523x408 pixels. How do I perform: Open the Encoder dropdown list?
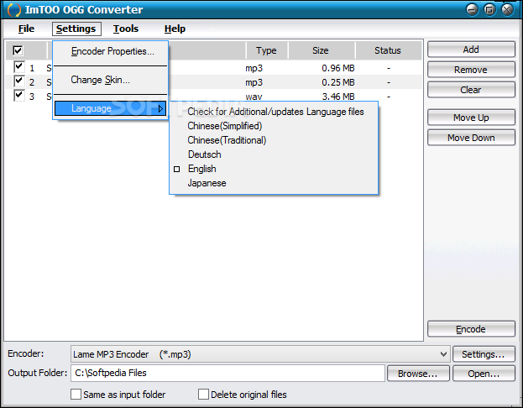coord(443,354)
